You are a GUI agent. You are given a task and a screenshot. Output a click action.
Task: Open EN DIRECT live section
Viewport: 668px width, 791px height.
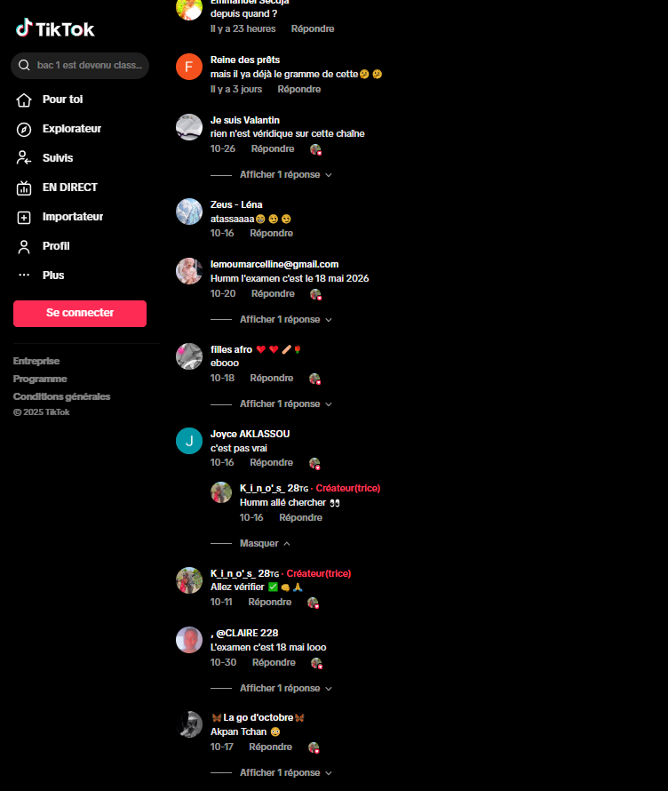click(x=69, y=188)
